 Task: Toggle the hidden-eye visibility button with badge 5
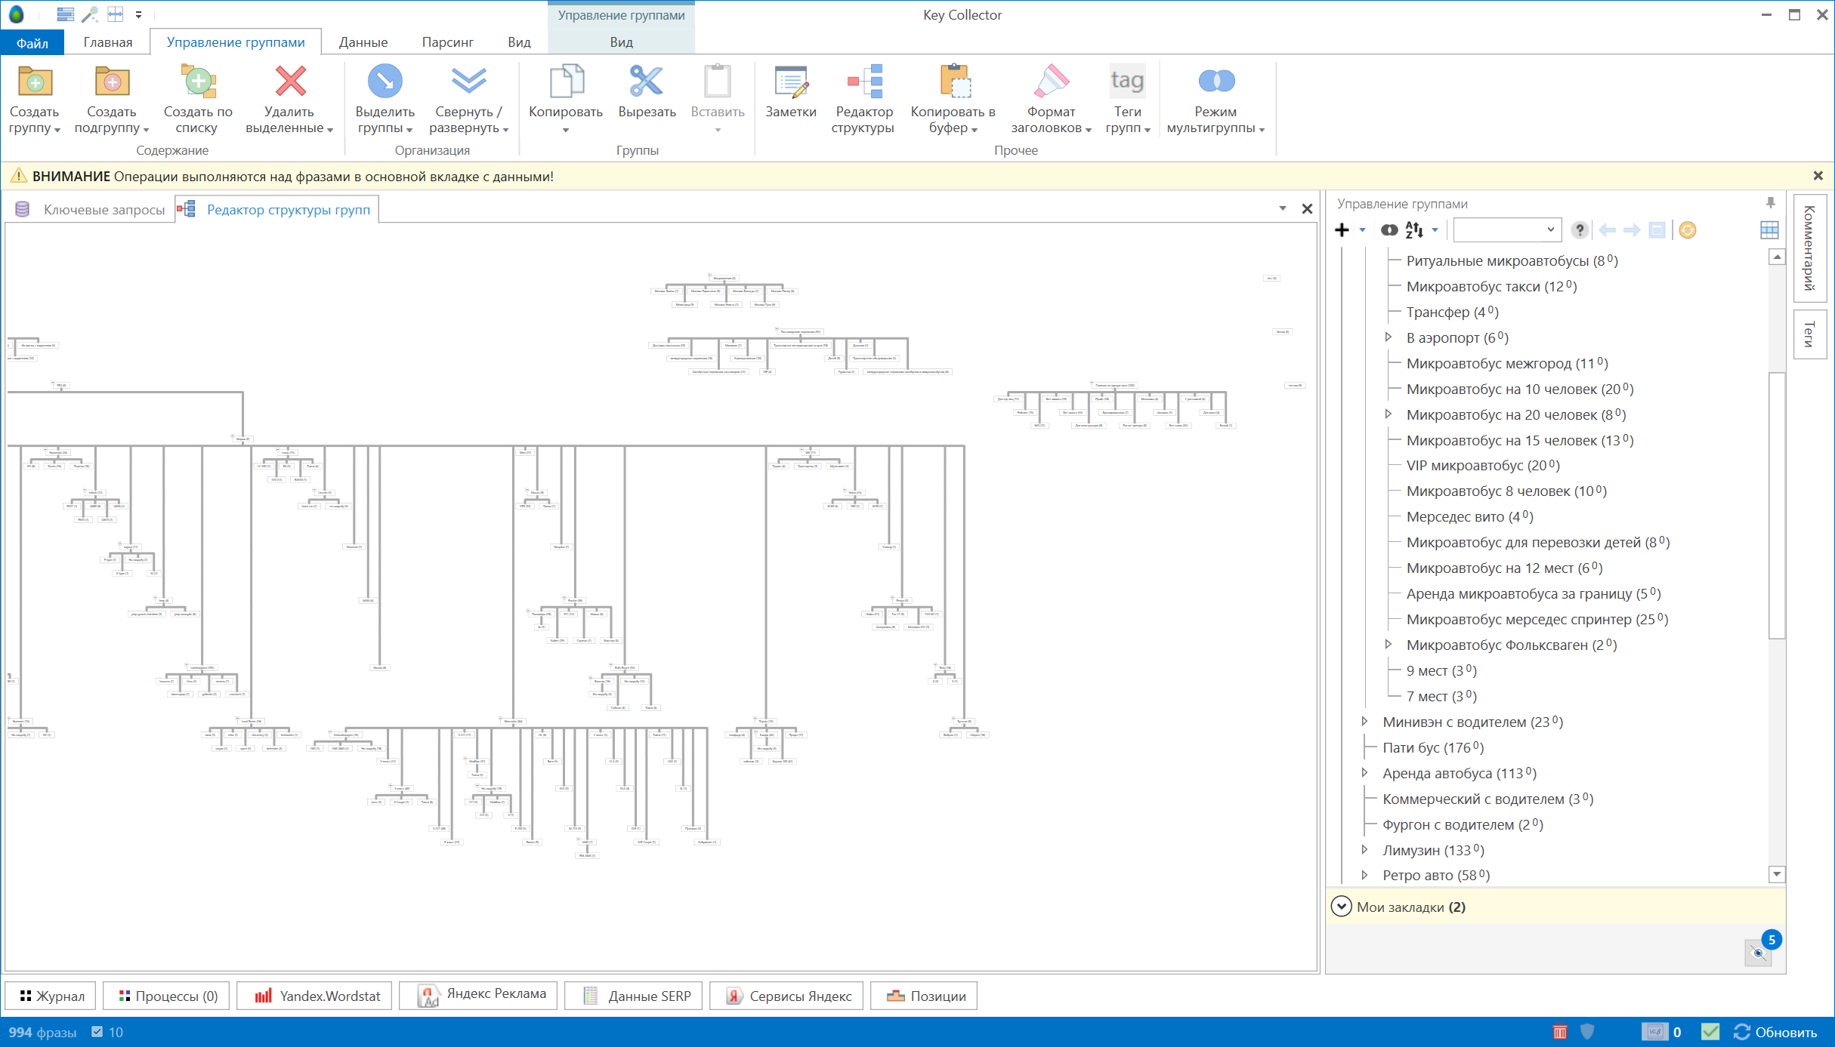[1759, 953]
